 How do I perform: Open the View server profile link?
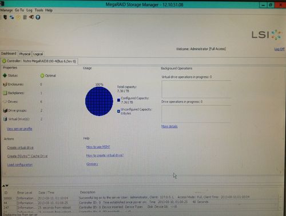[19, 129]
